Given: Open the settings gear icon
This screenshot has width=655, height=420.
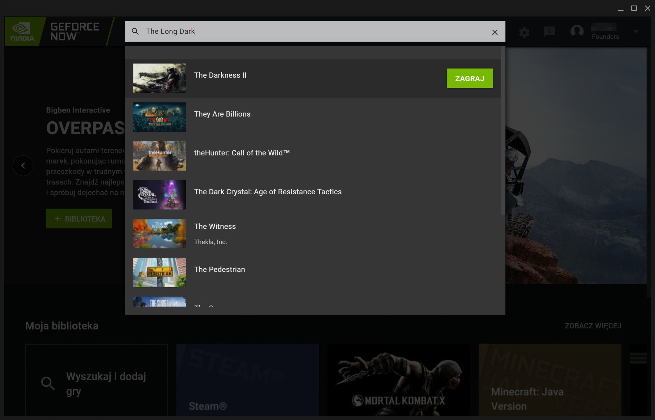Looking at the screenshot, I should [524, 32].
